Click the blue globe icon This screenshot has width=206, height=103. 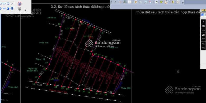pos(12,9)
